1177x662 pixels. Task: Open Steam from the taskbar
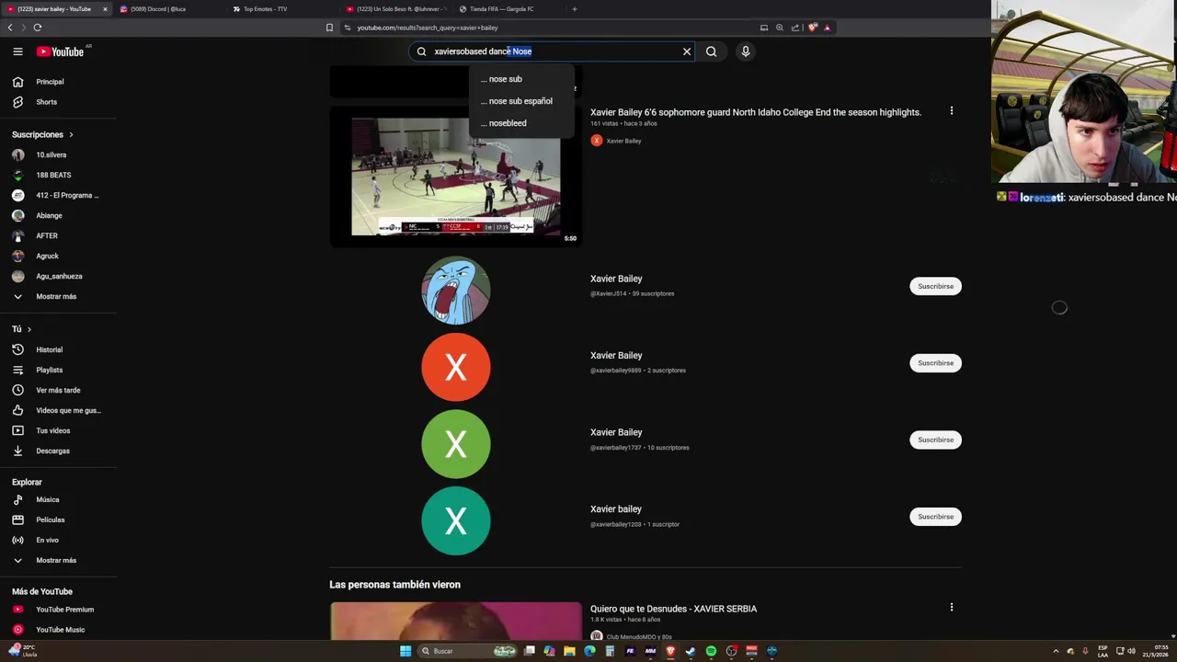click(691, 651)
